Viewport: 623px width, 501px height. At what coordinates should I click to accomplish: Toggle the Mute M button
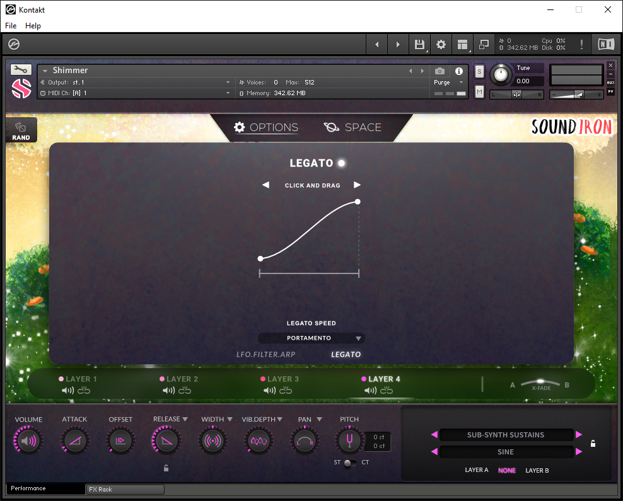[480, 92]
